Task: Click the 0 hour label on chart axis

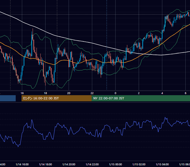Action: (115, 93)
